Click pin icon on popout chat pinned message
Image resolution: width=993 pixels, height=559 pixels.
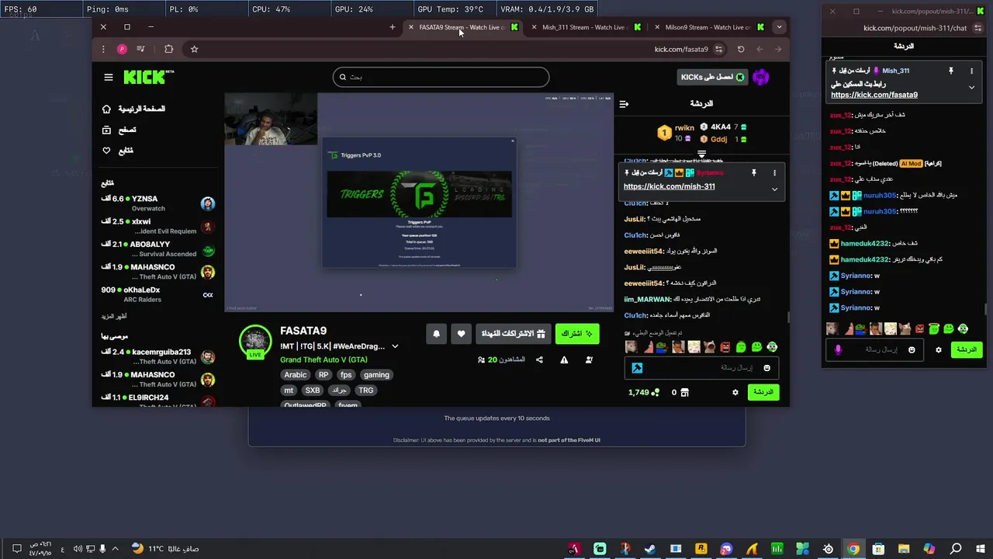(x=950, y=71)
